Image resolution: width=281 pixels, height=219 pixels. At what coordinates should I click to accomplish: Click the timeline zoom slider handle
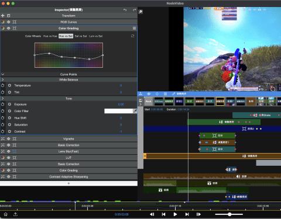click(x=229, y=214)
